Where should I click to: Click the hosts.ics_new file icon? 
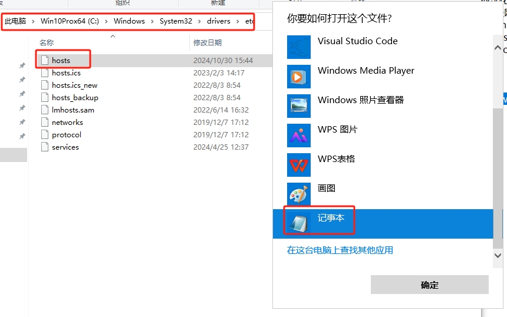45,85
